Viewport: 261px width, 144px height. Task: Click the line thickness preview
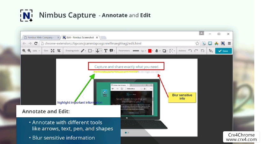pos(136,51)
